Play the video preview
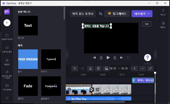This screenshot has height=104, width=170. coord(108,58)
